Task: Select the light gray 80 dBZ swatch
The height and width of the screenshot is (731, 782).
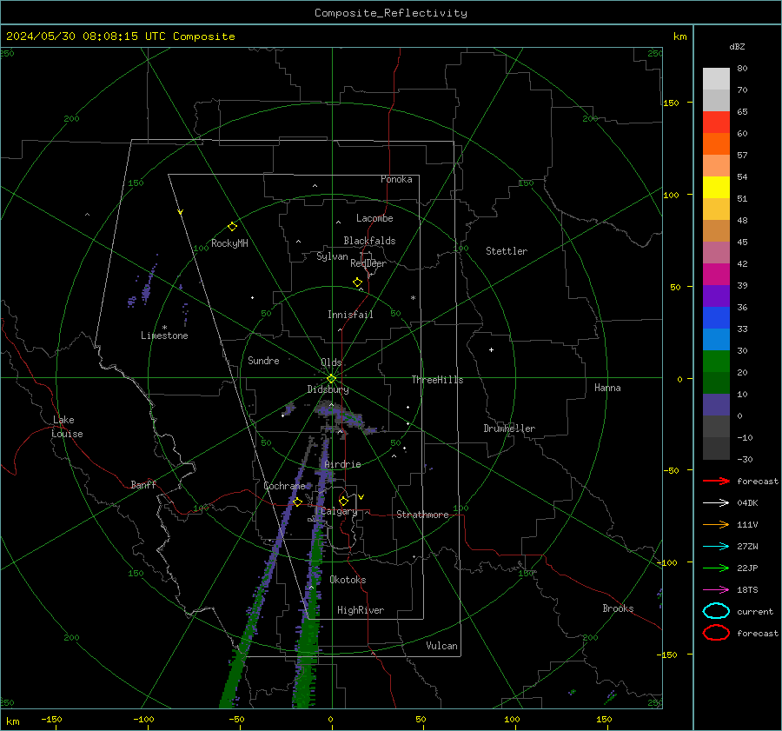Action: [716, 78]
